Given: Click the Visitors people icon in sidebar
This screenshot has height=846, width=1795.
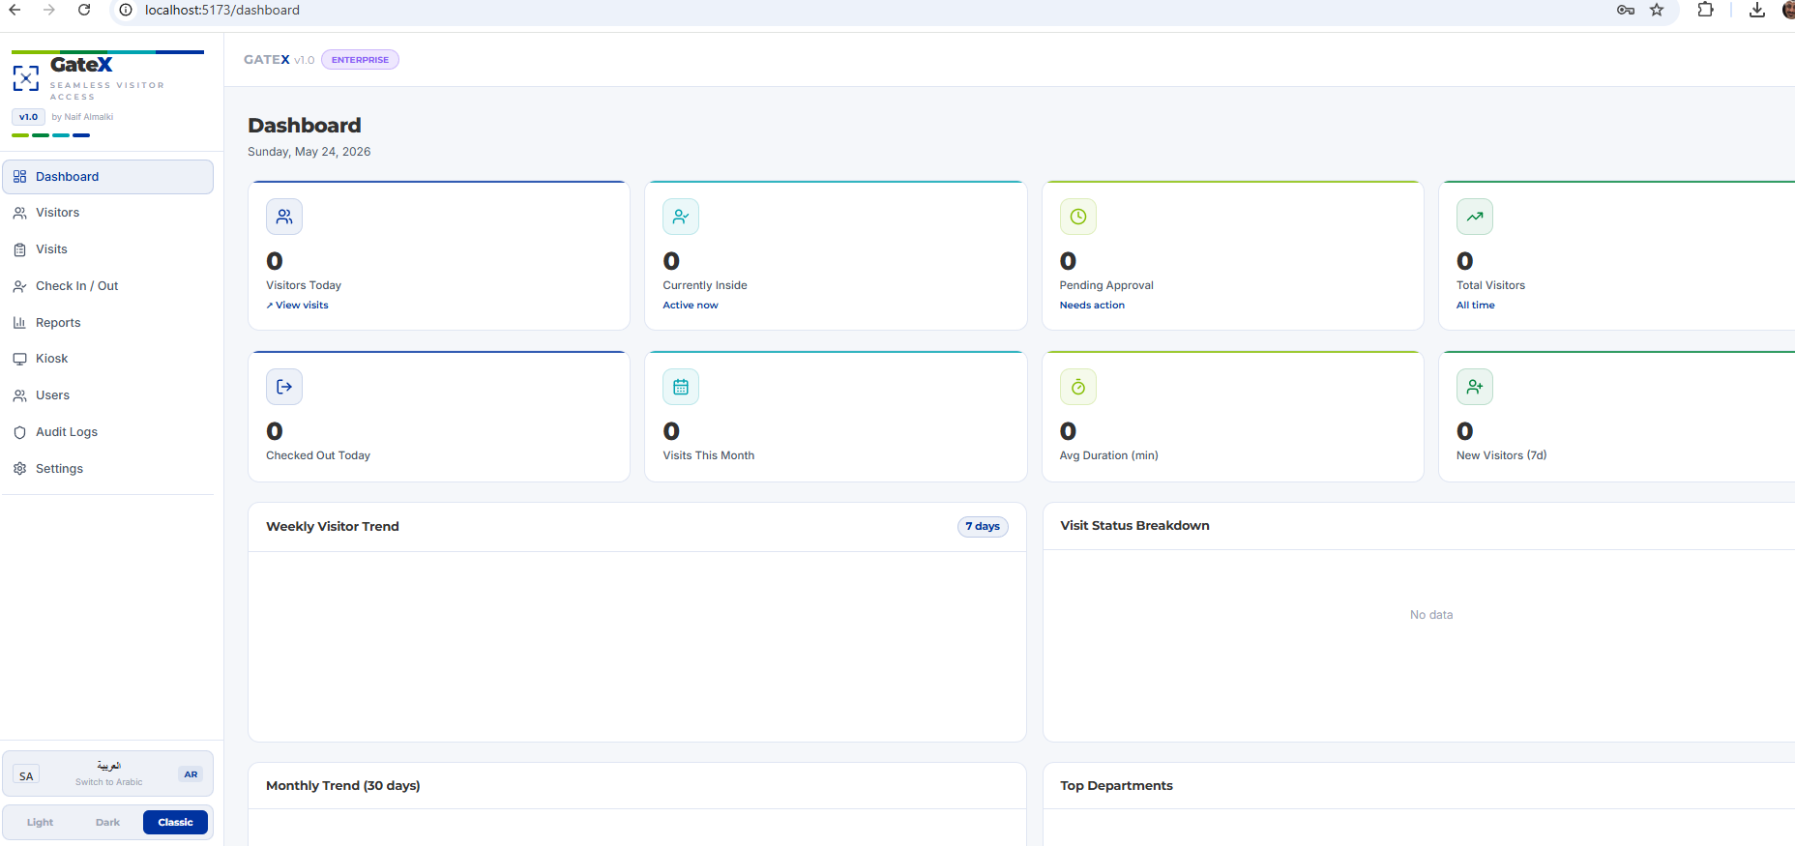Looking at the screenshot, I should pyautogui.click(x=19, y=213).
